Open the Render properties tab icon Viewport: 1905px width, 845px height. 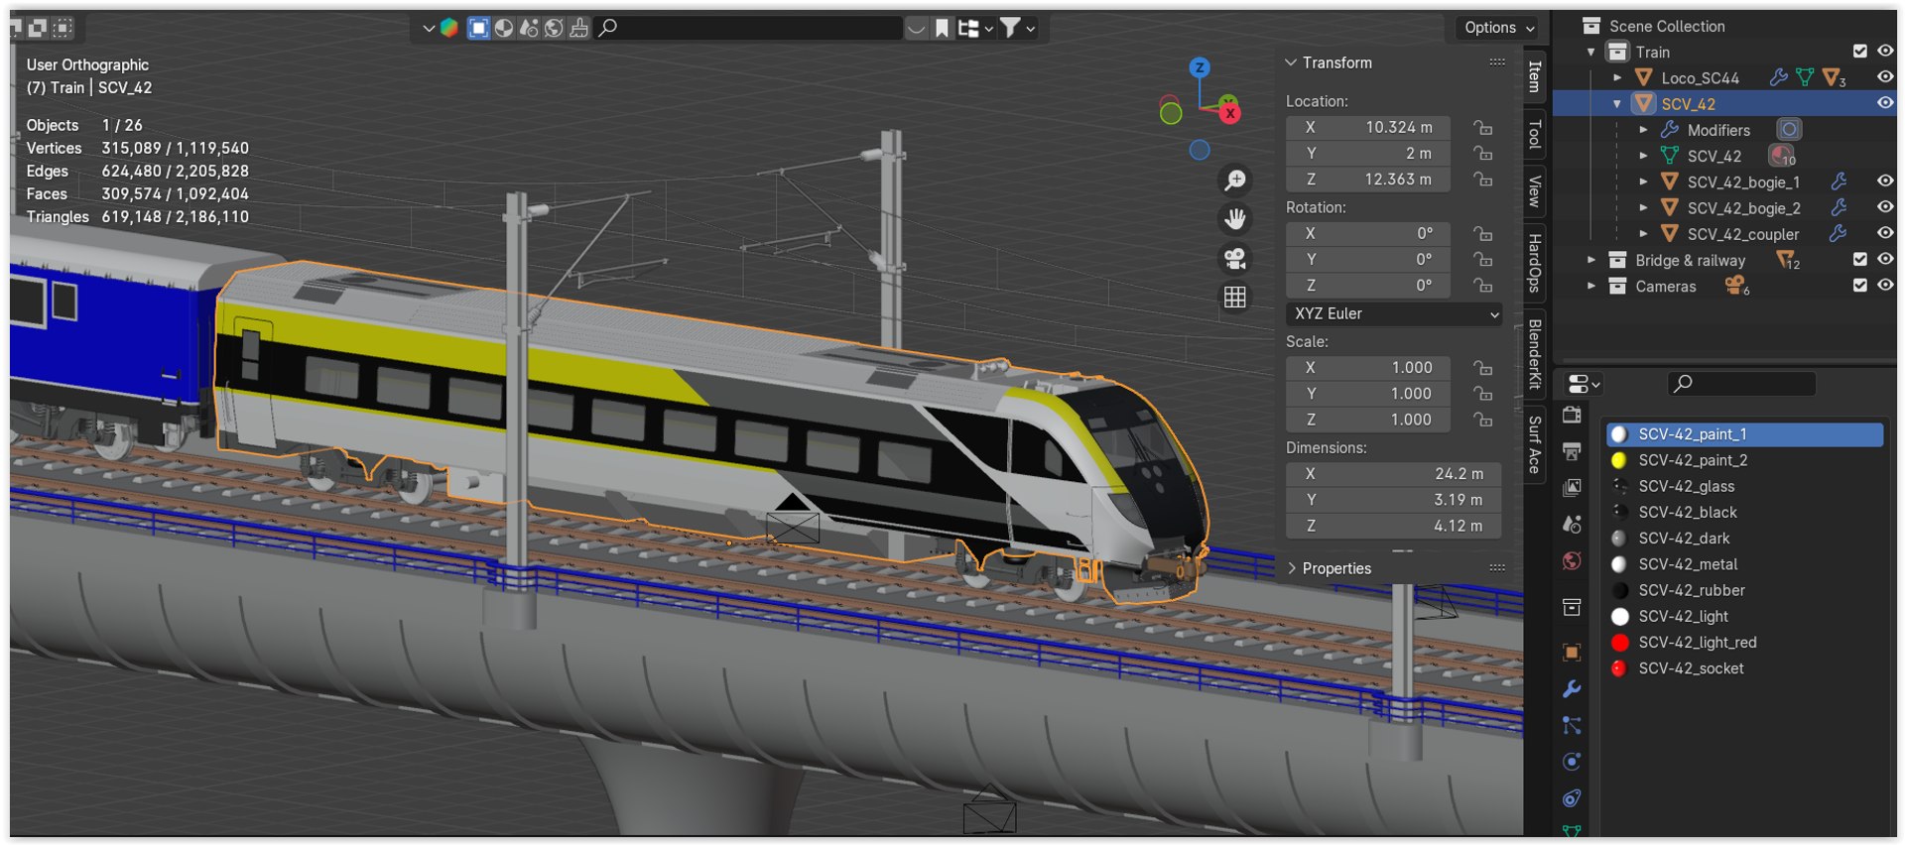1572,416
